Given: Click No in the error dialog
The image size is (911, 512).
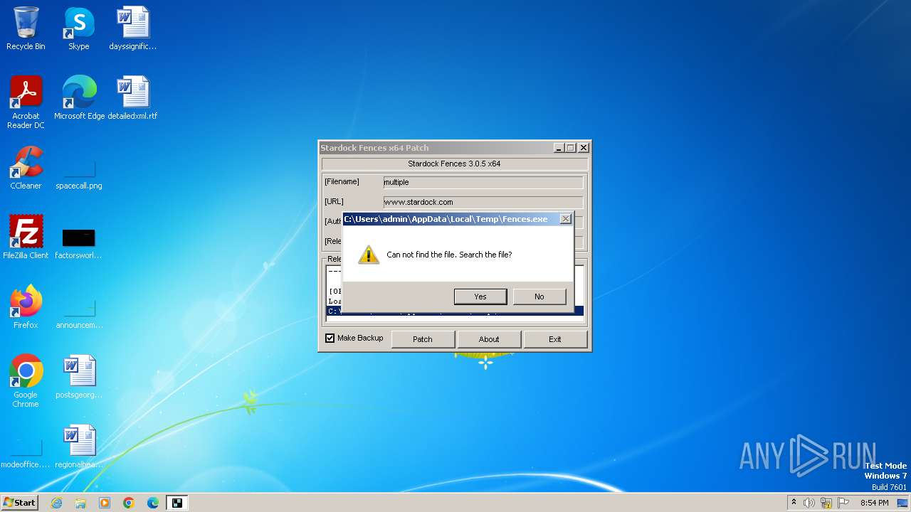Looking at the screenshot, I should [539, 297].
